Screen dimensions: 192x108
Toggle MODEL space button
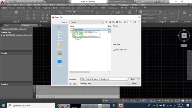coord(105,100)
